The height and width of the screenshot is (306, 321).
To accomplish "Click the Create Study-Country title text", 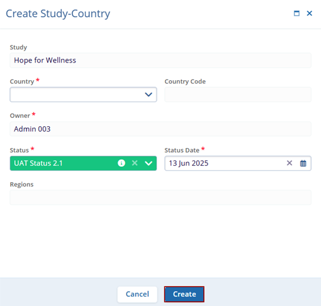I will (x=58, y=14).
